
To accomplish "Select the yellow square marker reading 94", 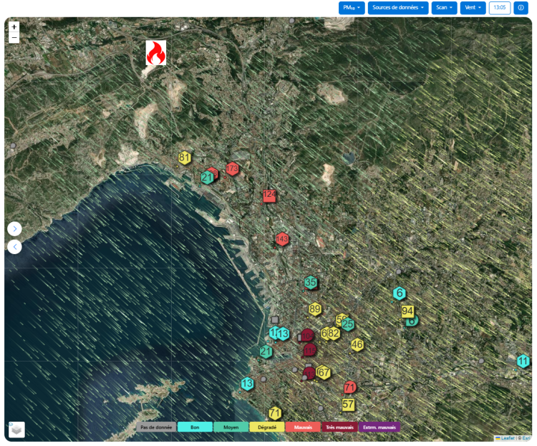I will 407,311.
